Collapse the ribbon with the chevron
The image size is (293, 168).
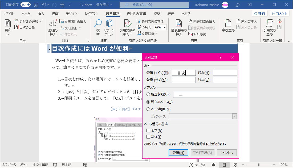(289, 41)
